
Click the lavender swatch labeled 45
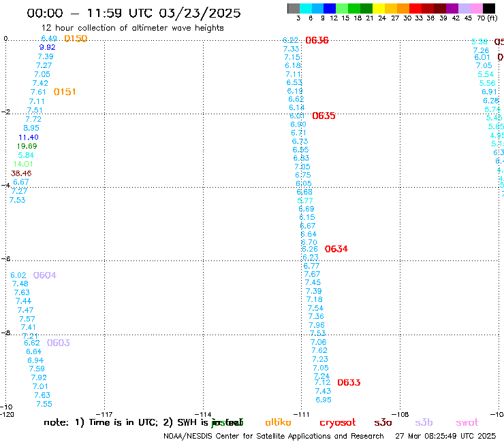464,8
